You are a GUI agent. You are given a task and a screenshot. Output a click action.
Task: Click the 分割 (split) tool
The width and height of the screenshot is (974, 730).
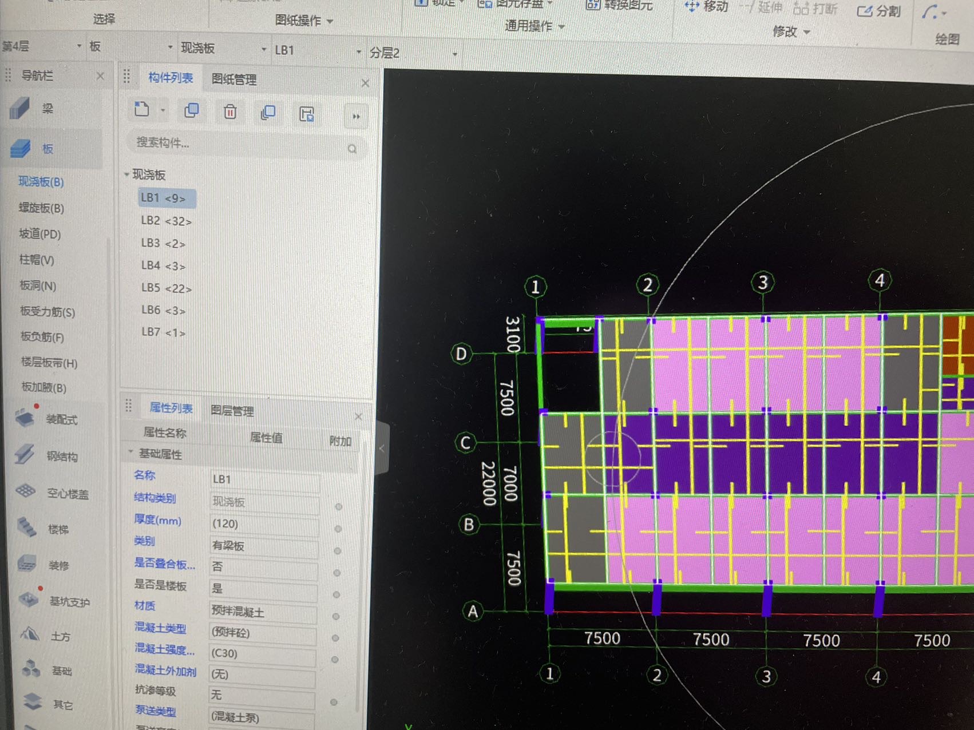click(879, 11)
